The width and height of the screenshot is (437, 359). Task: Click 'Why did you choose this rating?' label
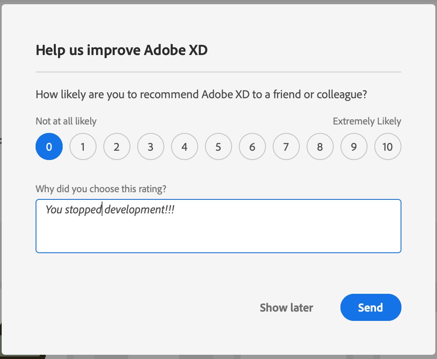tap(101, 189)
